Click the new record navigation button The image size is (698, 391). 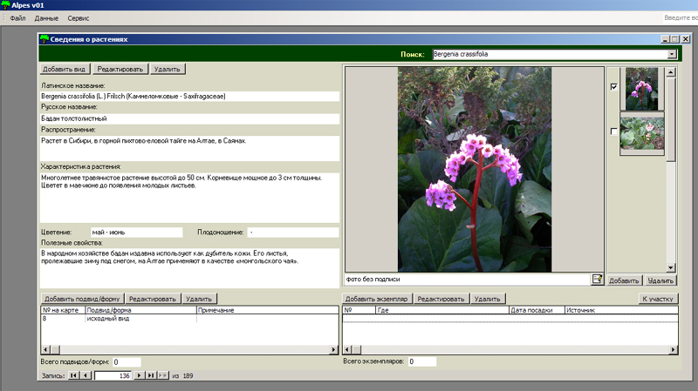[x=163, y=375]
